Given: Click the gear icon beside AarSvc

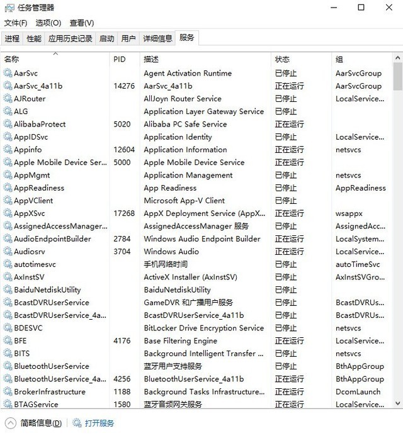Looking at the screenshot, I should pyautogui.click(x=8, y=73).
